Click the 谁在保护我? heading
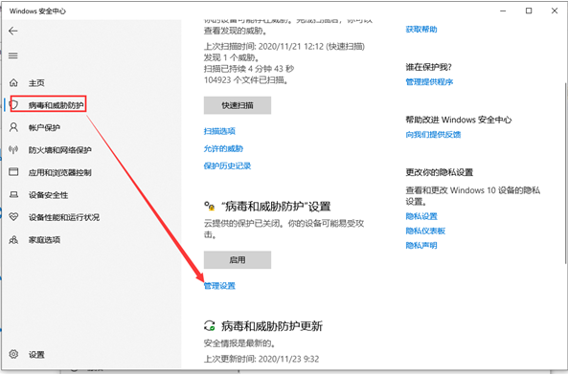Image resolution: width=568 pixels, height=375 pixels. [x=428, y=67]
